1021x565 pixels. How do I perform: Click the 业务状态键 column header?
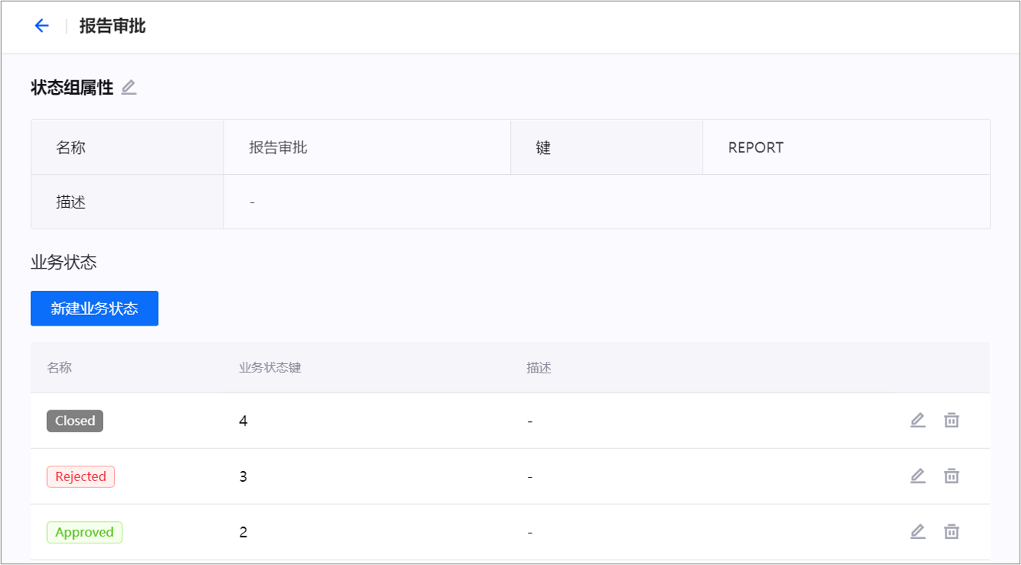click(270, 368)
